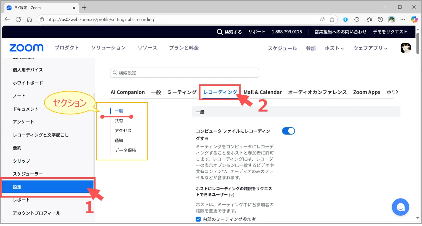Viewport: 422px width, 226px height.
Task: Open the browser profile avatar
Action: 392,19
